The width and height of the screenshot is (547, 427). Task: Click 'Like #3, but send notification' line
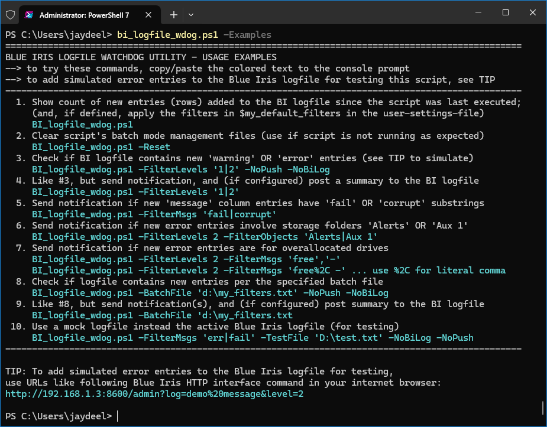(x=255, y=180)
